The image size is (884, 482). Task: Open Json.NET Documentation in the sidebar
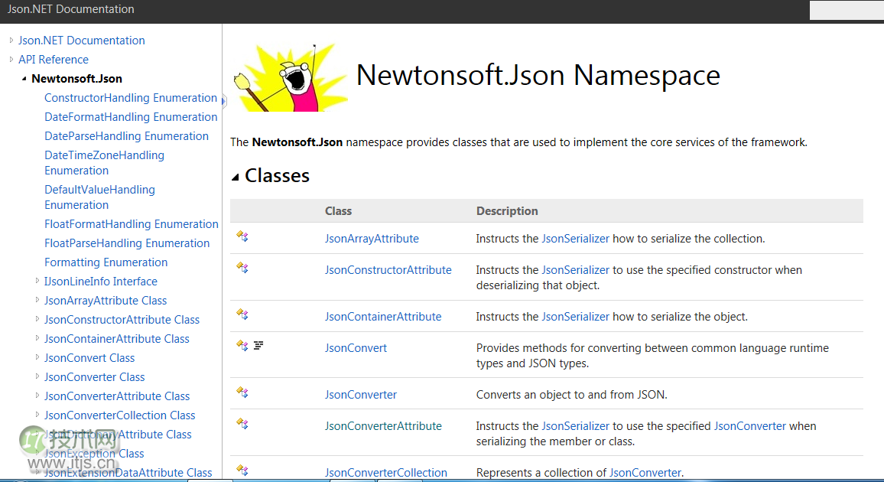pyautogui.click(x=82, y=41)
